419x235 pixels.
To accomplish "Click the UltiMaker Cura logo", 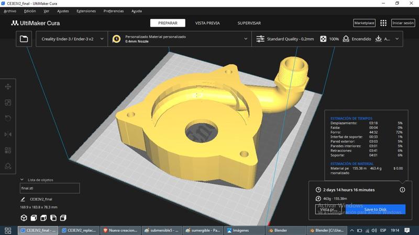I will (x=36, y=23).
